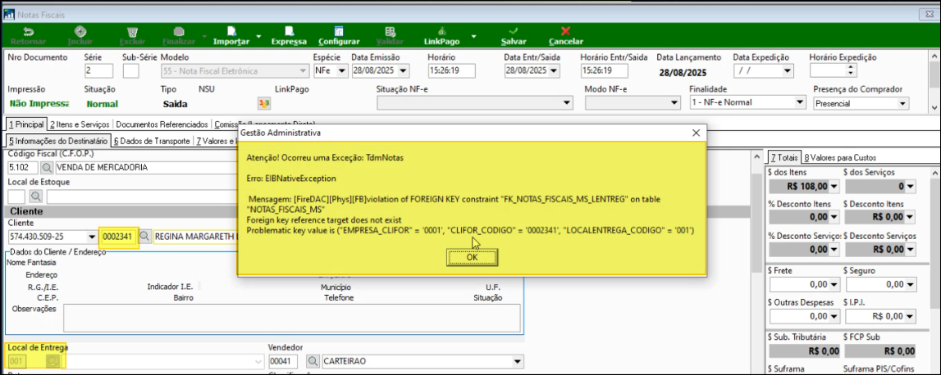941x375 pixels.
Task: Open the 6 Dados de Transporte tab
Action: (151, 142)
